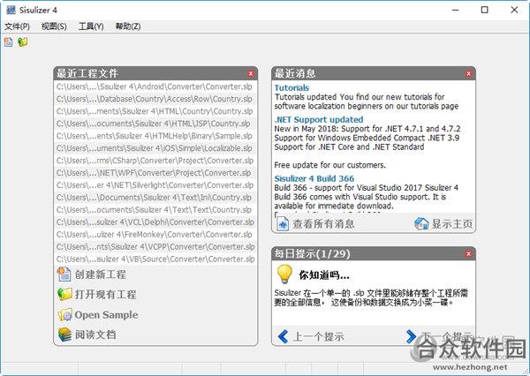
Task: Open recent file HTML\JSP\Country.slp
Action: click(x=155, y=124)
